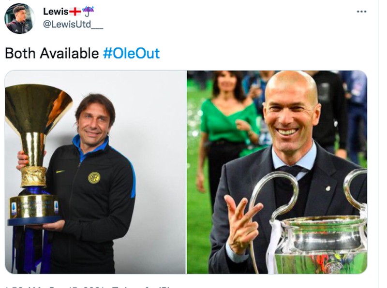Open the three-dot more options menu
The height and width of the screenshot is (288, 387).
361,12
